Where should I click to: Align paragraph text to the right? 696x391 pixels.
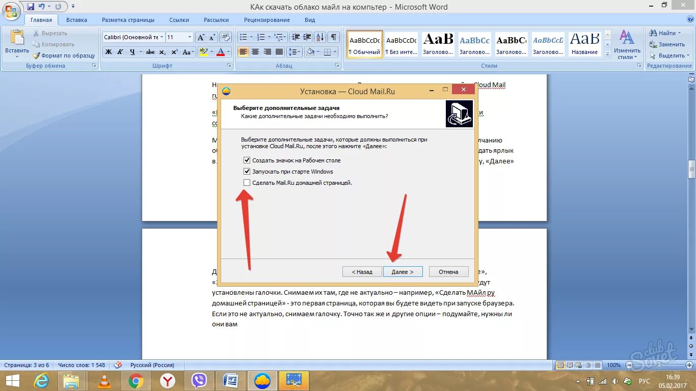(267, 52)
